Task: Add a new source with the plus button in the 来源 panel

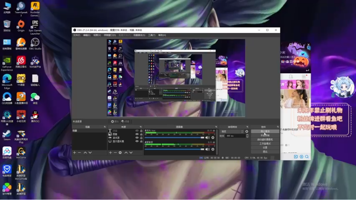Action: (110, 152)
